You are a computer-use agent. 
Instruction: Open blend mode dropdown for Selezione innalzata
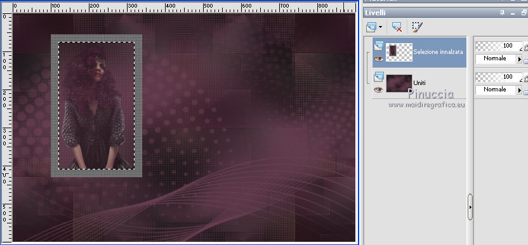(519, 59)
